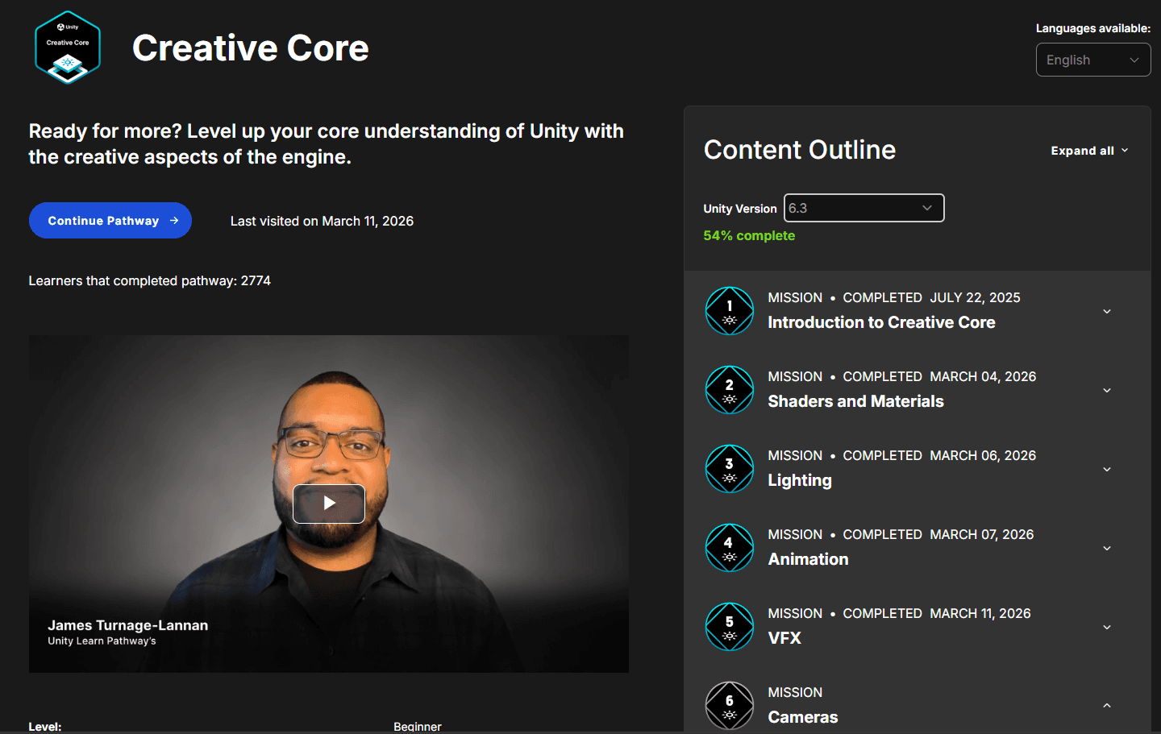Click the Creative Core pathway badge icon
Image resolution: width=1161 pixels, height=734 pixels.
(68, 48)
